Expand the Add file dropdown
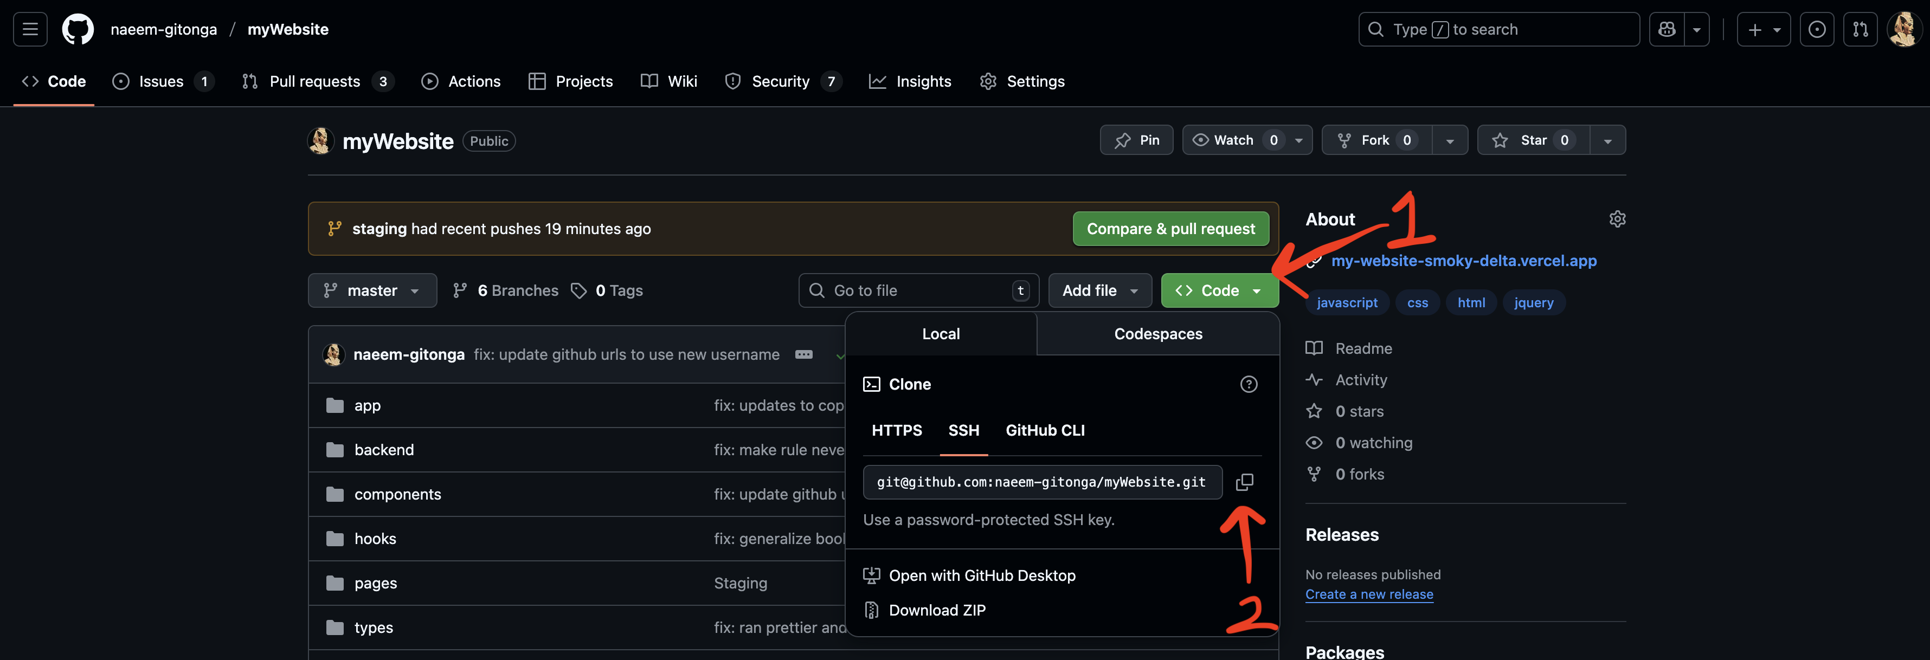This screenshot has height=660, width=1930. tap(1099, 290)
